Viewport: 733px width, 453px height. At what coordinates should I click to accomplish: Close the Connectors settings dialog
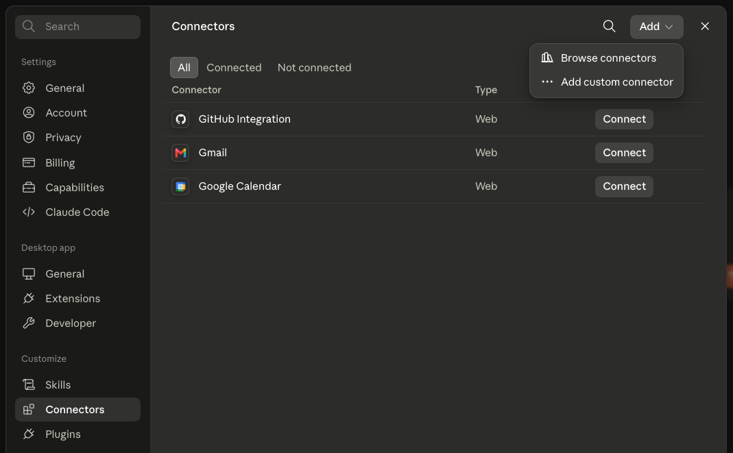[x=705, y=26]
